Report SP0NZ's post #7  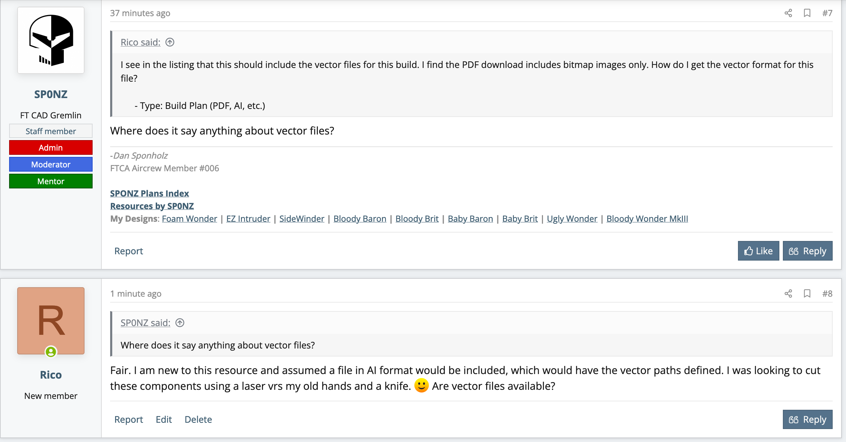coord(129,251)
